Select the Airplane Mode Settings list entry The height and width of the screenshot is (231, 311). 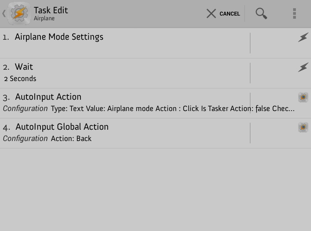tap(117, 37)
